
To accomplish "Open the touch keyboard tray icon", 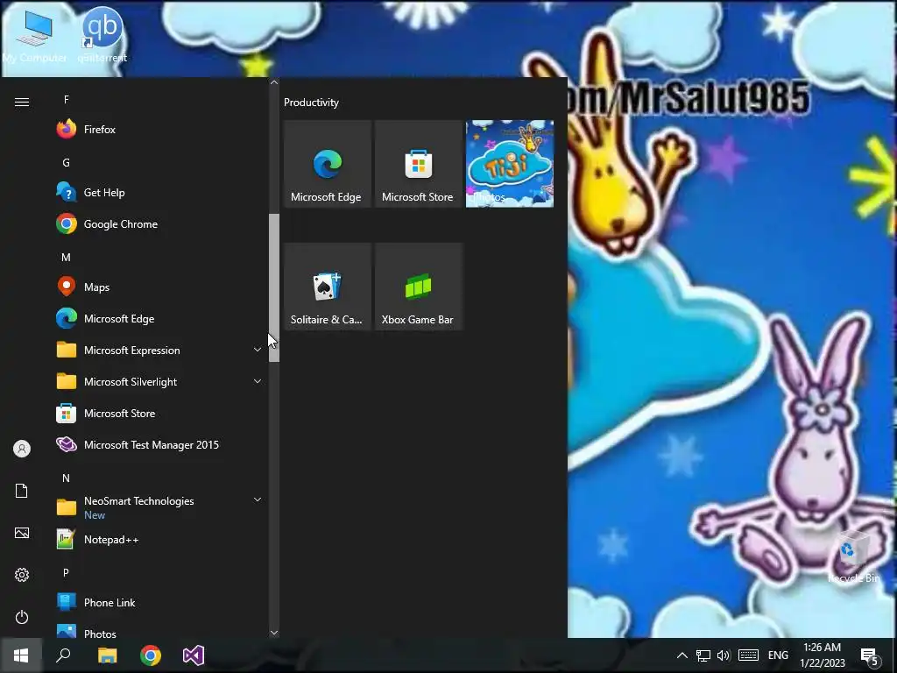I will pyautogui.click(x=748, y=655).
